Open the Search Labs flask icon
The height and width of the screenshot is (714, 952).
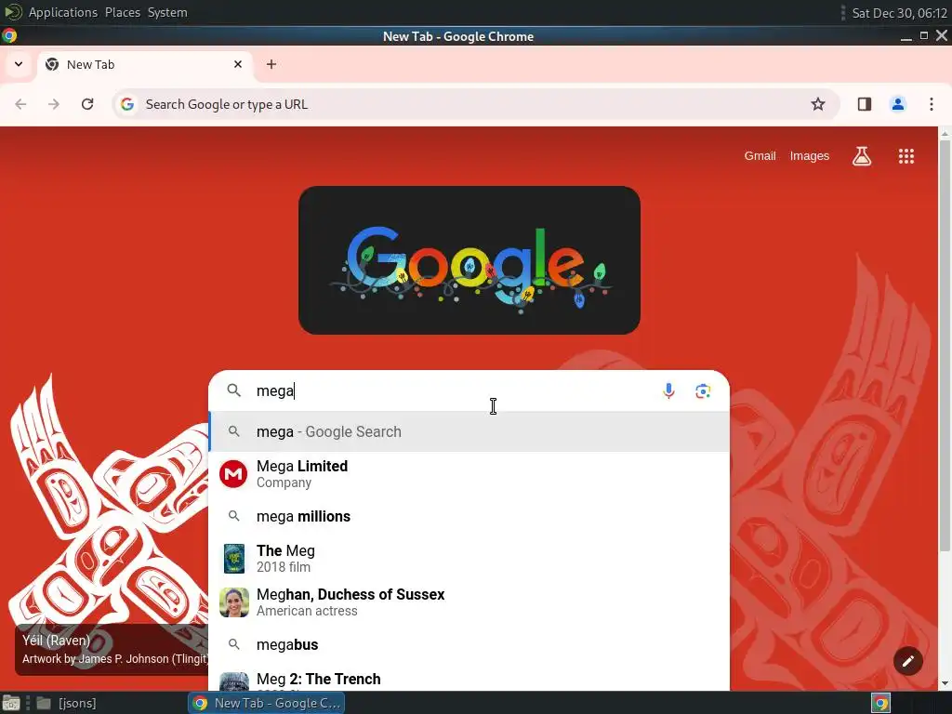point(862,156)
